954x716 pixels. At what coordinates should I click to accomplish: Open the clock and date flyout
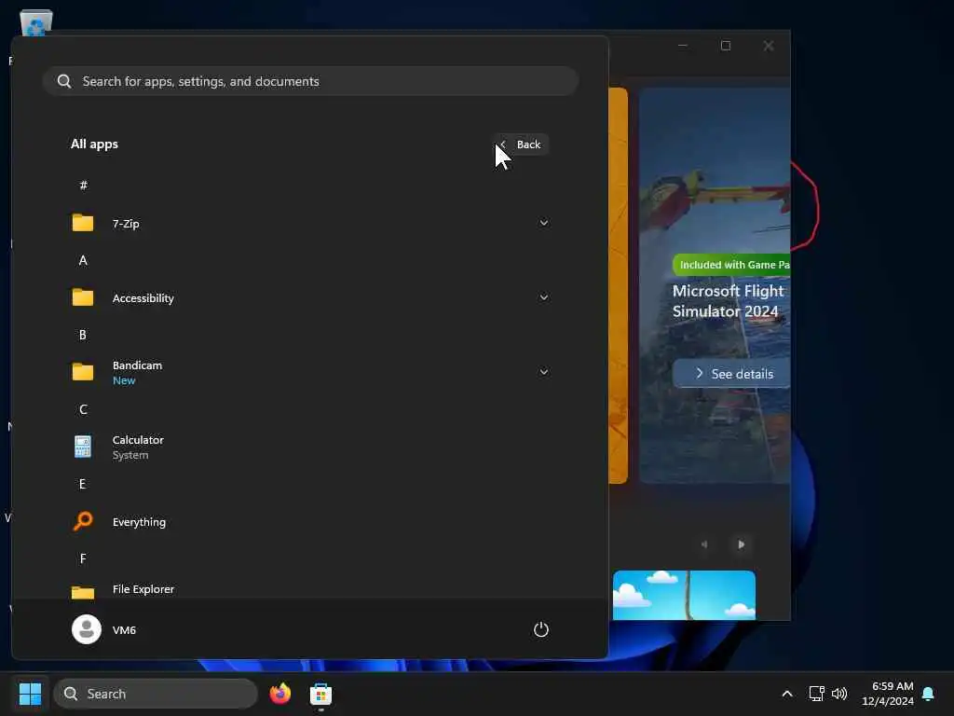click(x=887, y=694)
